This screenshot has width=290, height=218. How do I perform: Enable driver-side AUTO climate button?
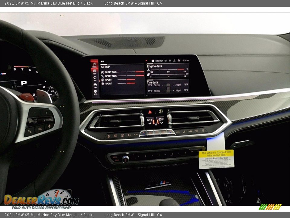[x=136, y=134]
